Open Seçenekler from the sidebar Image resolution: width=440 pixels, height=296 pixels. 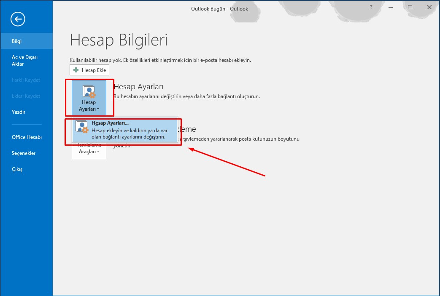[27, 153]
